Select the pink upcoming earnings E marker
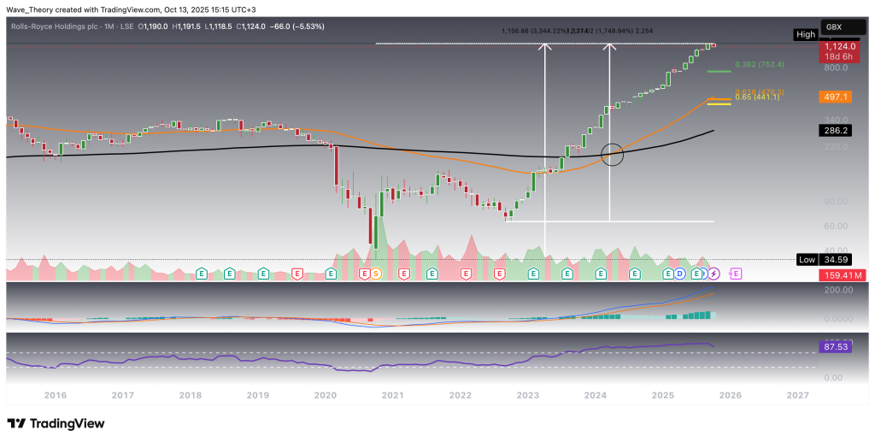 tap(737, 274)
